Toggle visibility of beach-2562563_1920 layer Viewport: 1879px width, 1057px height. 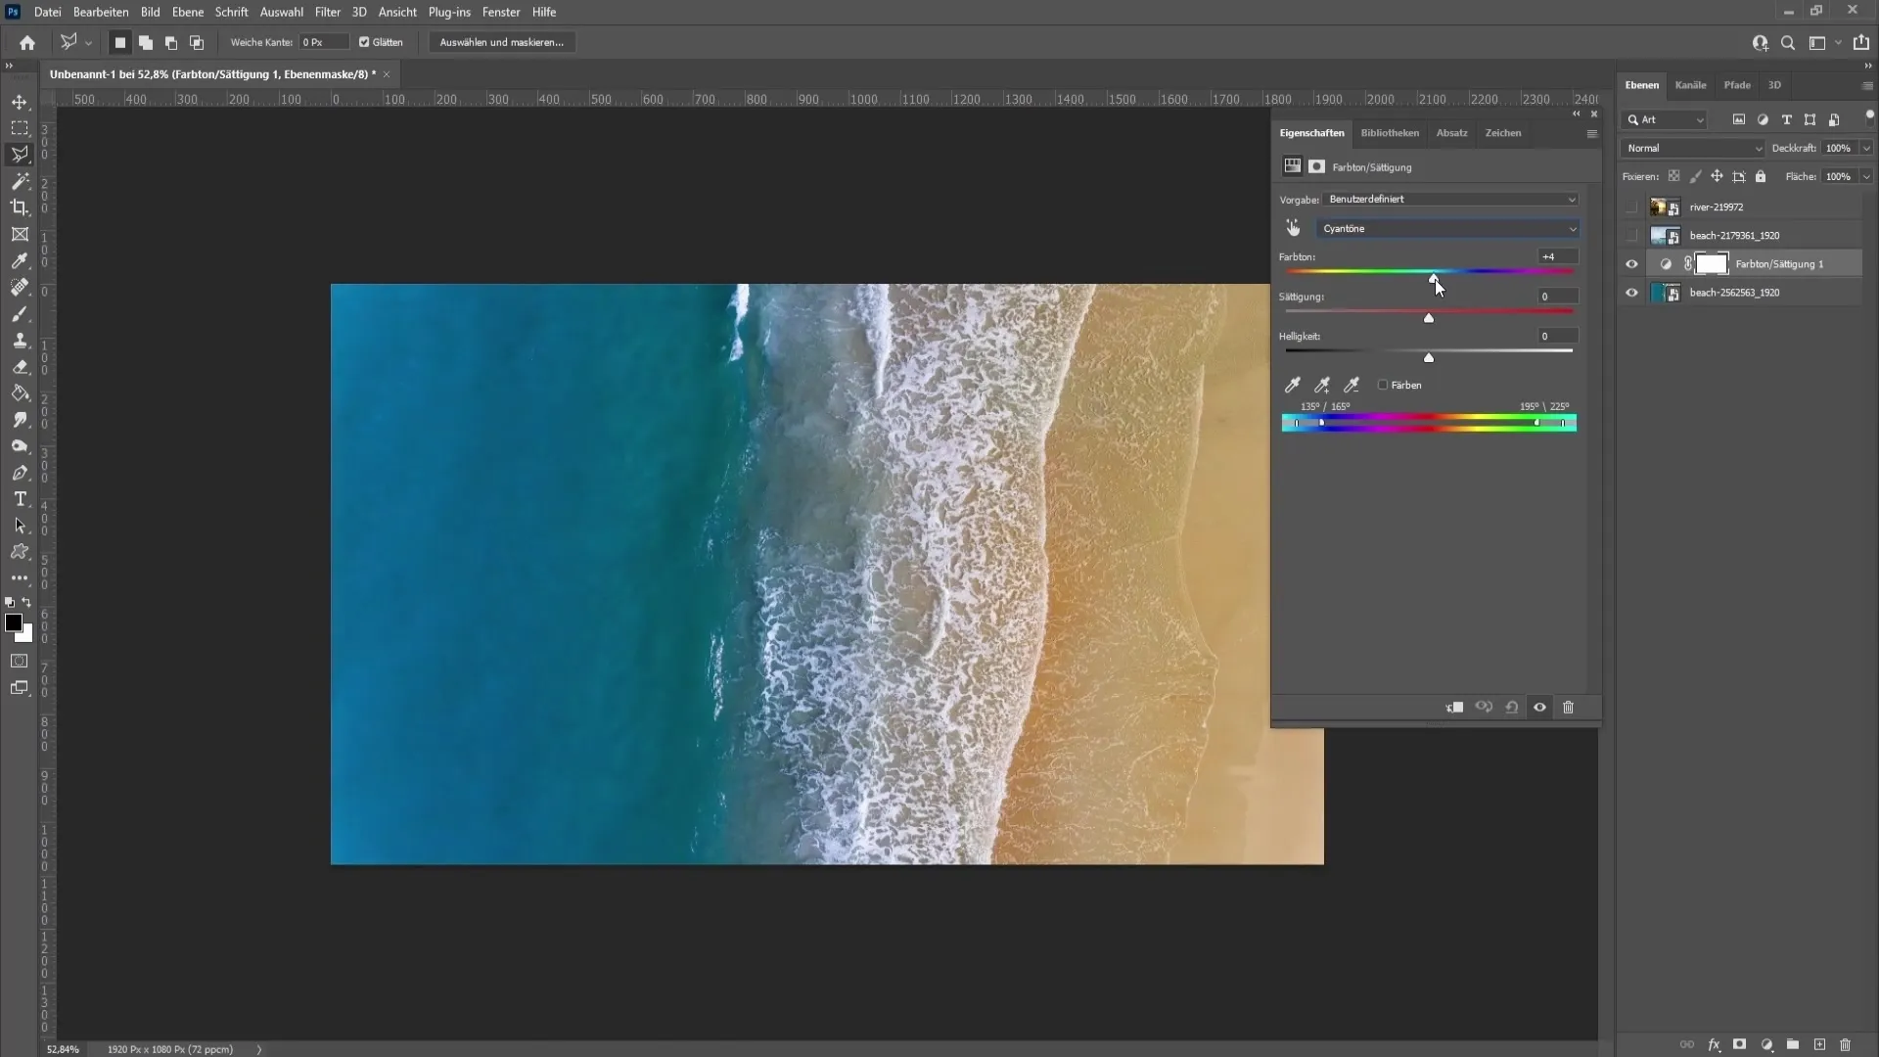(1631, 292)
